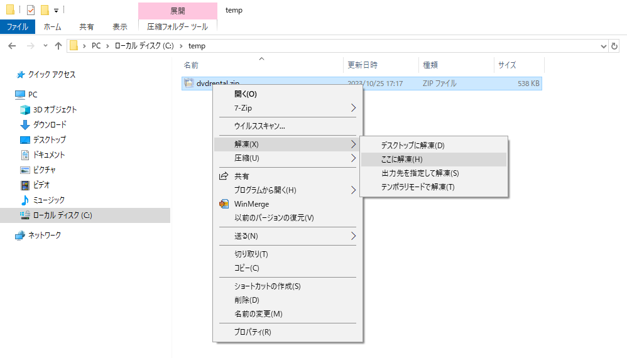Sort by 更新日時 column header

[x=381, y=65]
